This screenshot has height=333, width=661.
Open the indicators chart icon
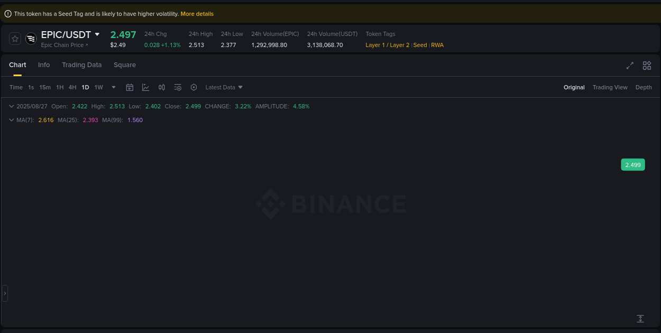point(145,87)
